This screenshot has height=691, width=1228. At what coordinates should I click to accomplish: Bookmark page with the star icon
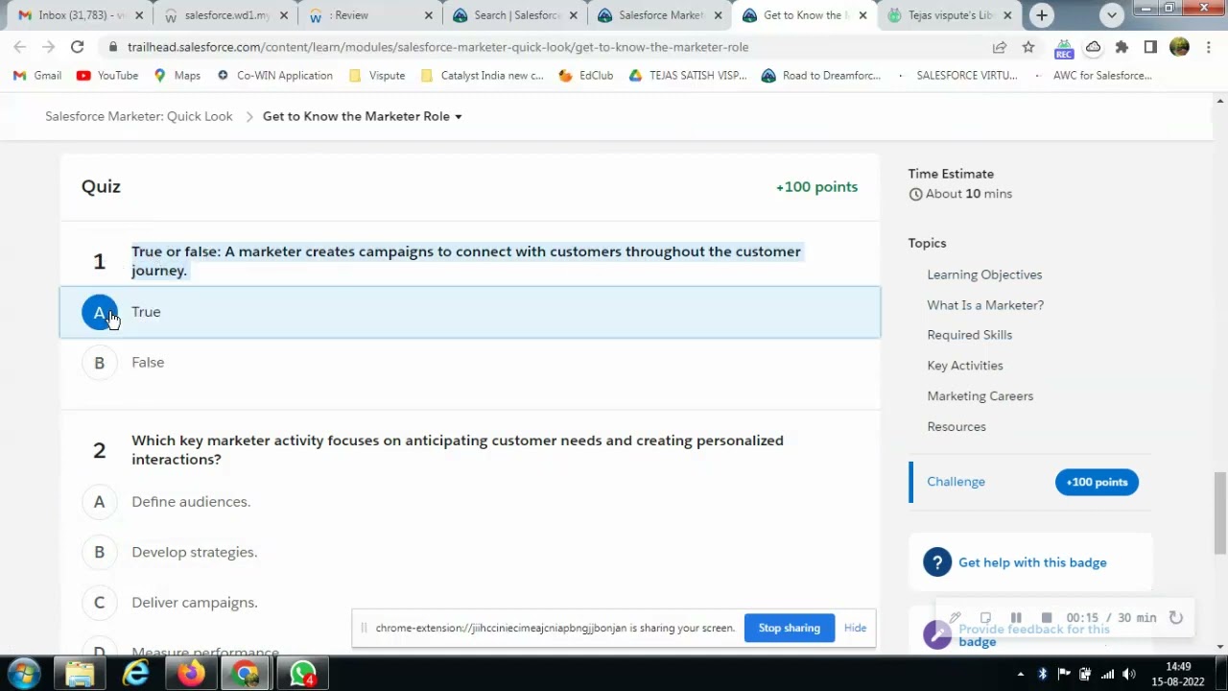click(1028, 47)
